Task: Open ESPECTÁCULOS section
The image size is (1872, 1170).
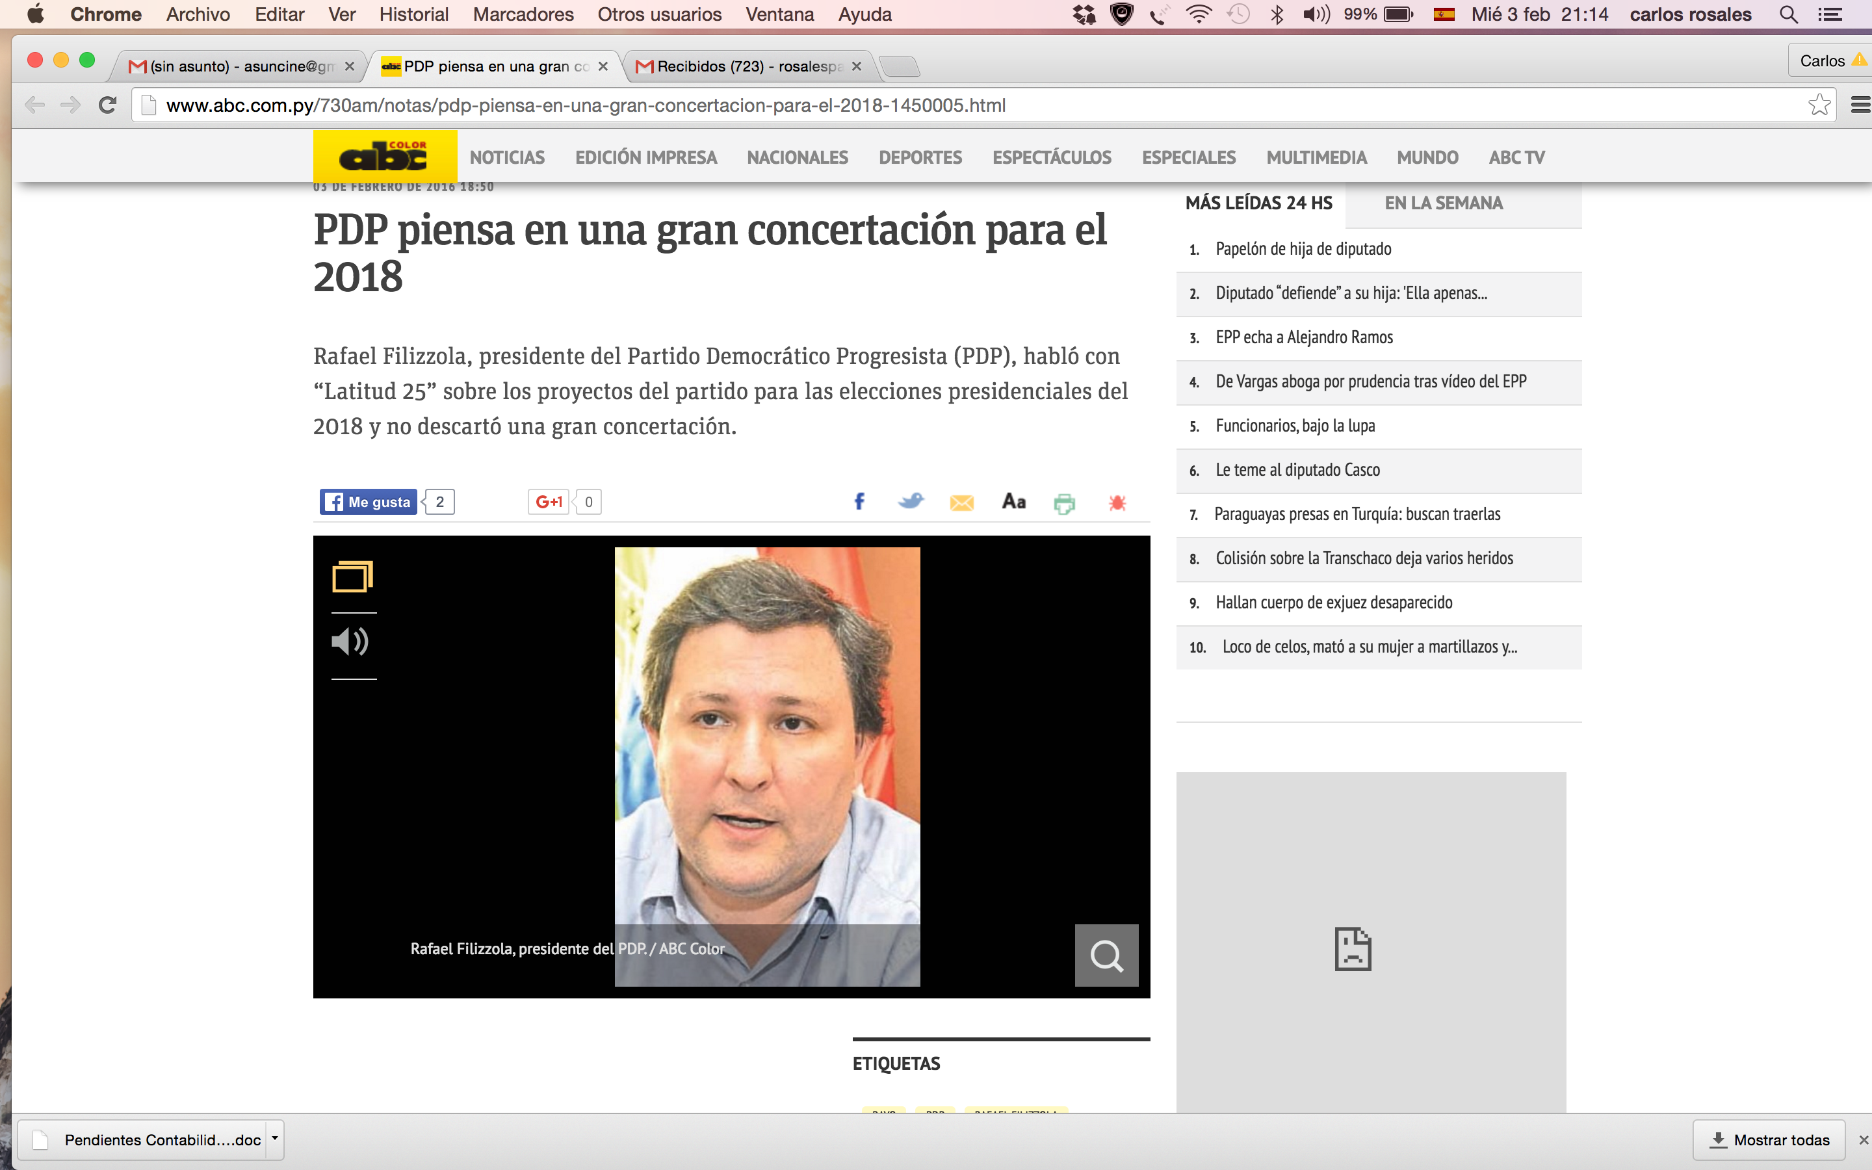Action: point(1052,157)
